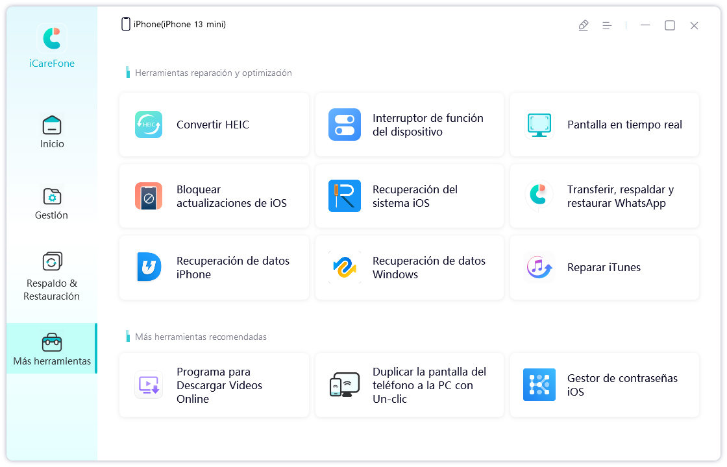Click the Gestor de contraseñas icon
This screenshot has height=467, width=727.
click(x=539, y=385)
